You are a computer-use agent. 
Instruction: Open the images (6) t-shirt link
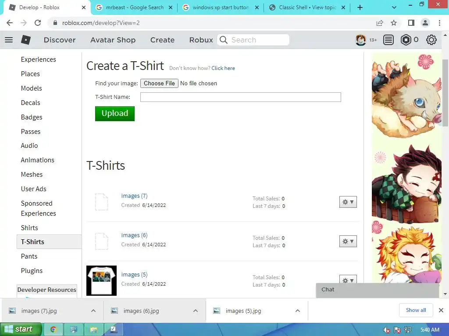pos(134,235)
